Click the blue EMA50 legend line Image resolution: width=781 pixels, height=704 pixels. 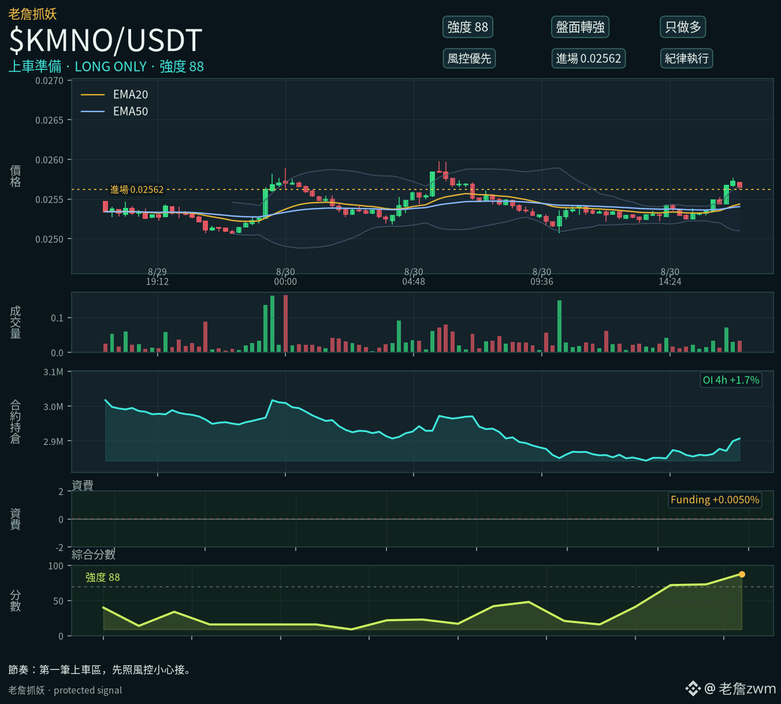point(92,111)
